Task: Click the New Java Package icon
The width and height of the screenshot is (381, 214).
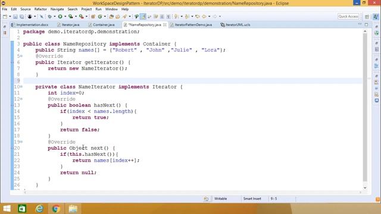Action: [93, 17]
